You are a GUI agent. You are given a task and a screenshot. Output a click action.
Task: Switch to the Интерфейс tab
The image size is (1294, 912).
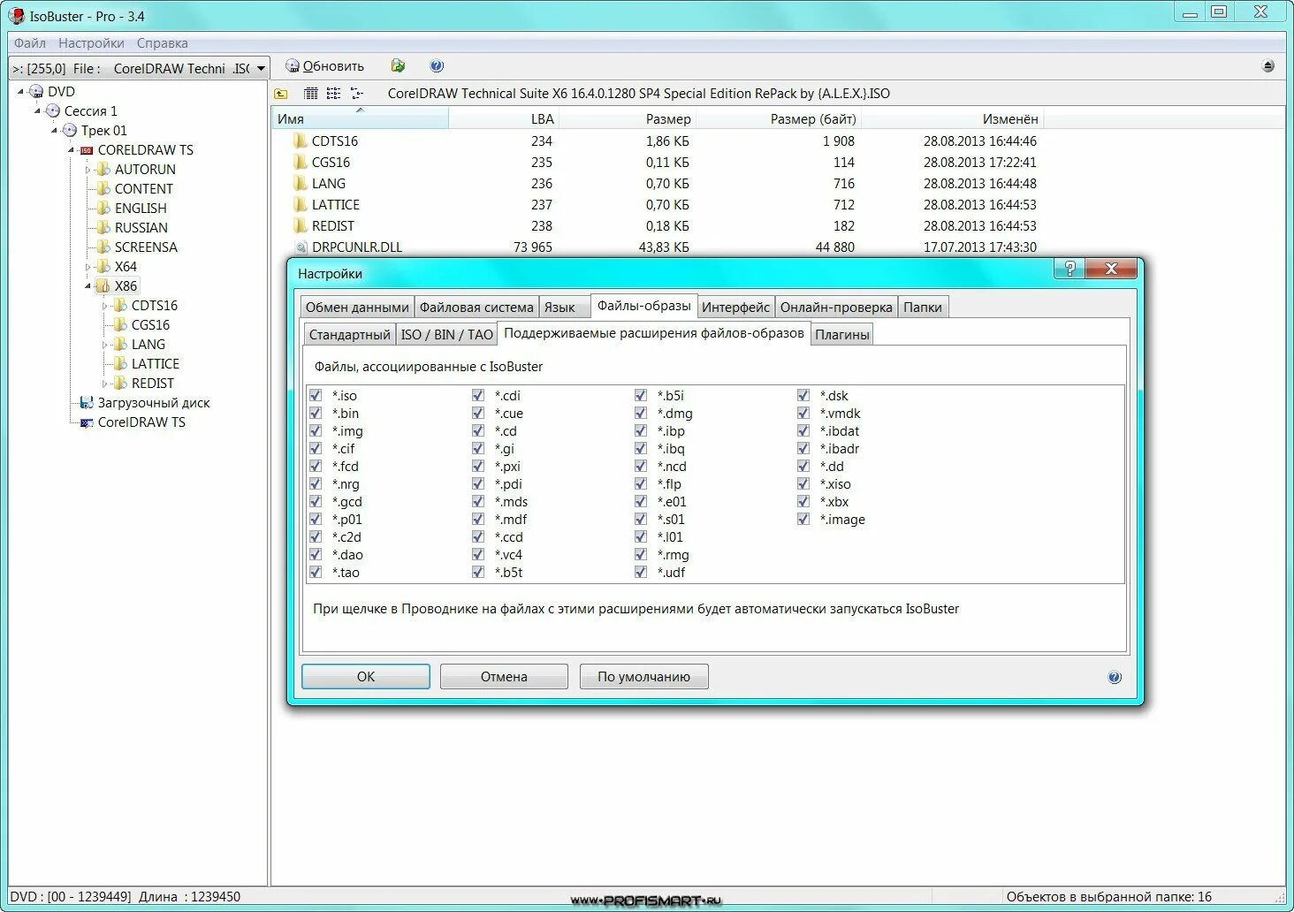click(735, 307)
